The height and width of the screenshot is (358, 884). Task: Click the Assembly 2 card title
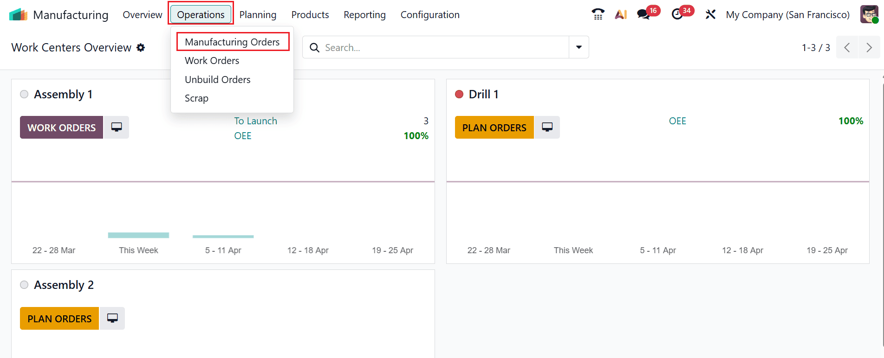[x=64, y=285]
